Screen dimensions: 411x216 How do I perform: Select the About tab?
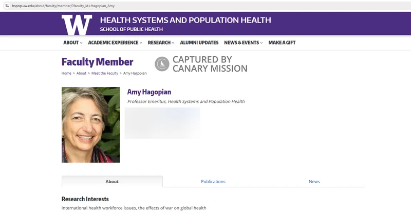[x=112, y=182]
